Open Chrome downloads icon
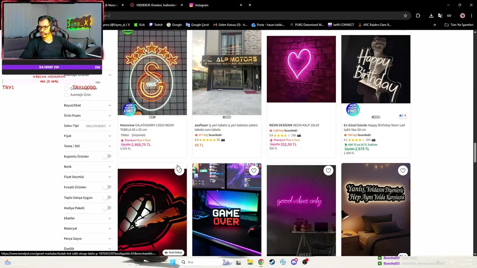This screenshot has width=477, height=268. [431, 16]
